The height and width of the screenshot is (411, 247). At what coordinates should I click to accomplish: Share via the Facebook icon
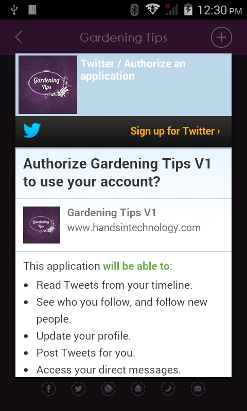[x=48, y=388]
